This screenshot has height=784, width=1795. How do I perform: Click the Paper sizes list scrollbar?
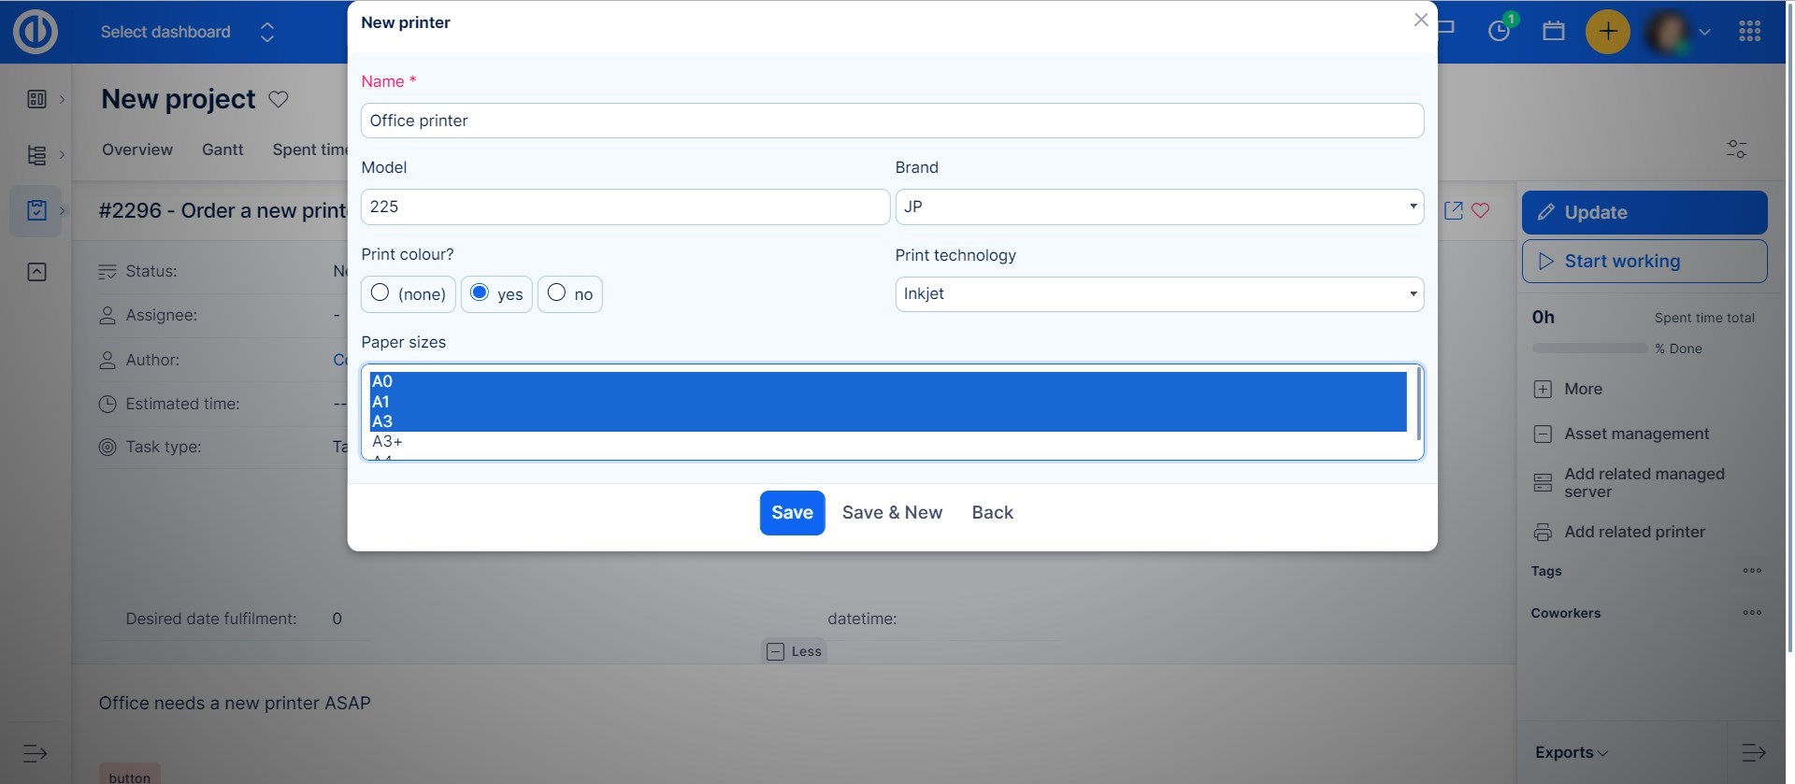tap(1418, 404)
